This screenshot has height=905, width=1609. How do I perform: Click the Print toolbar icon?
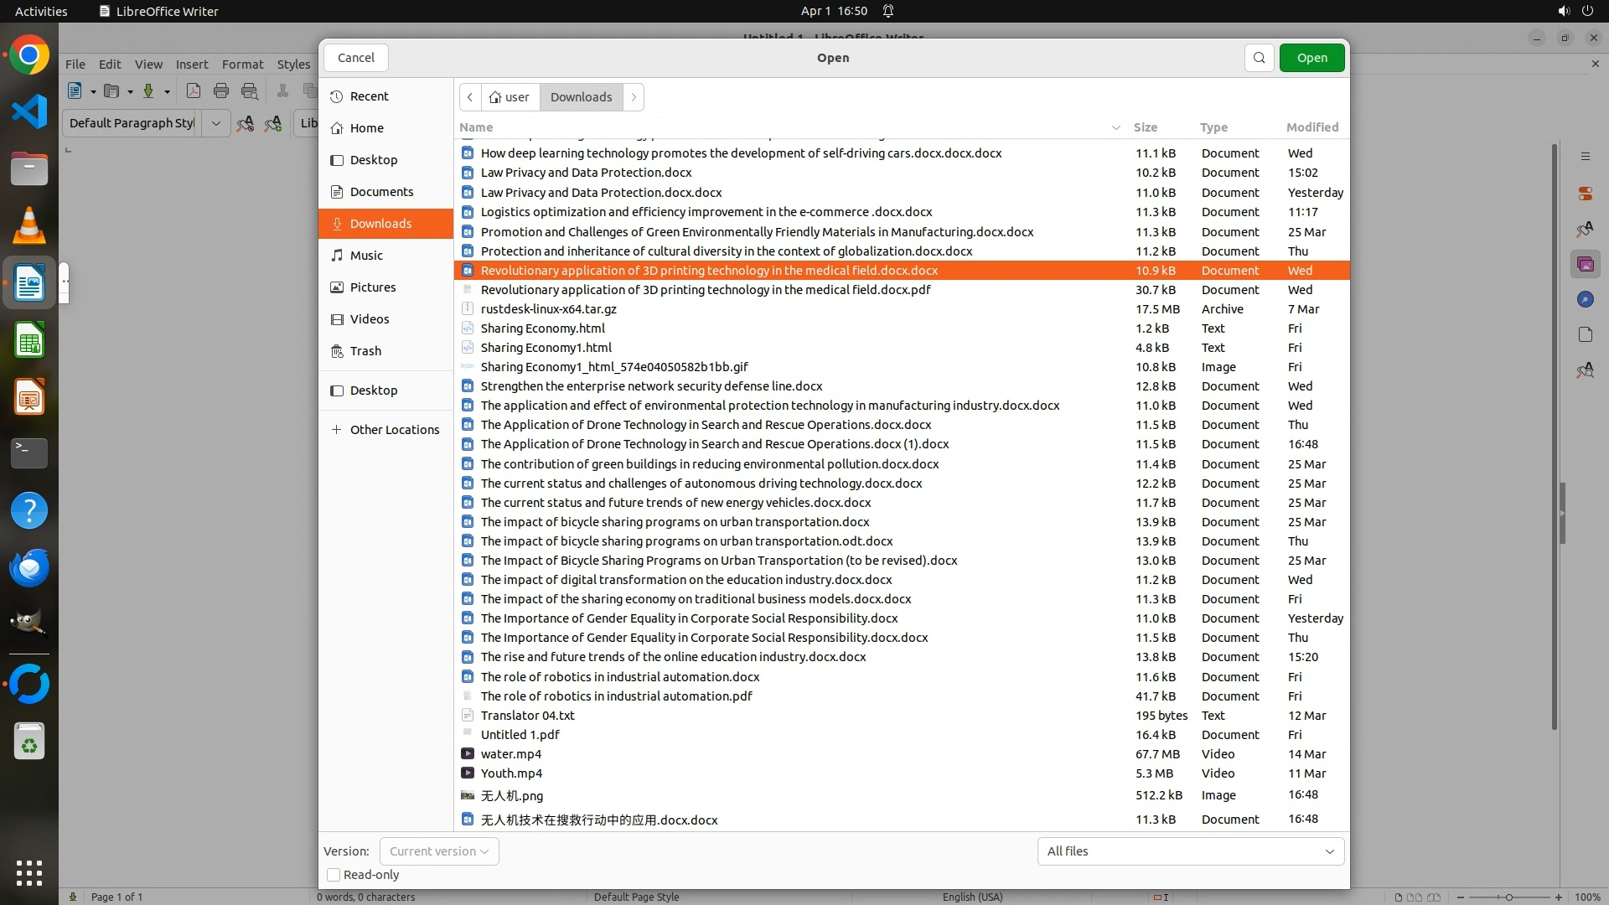[x=221, y=91]
